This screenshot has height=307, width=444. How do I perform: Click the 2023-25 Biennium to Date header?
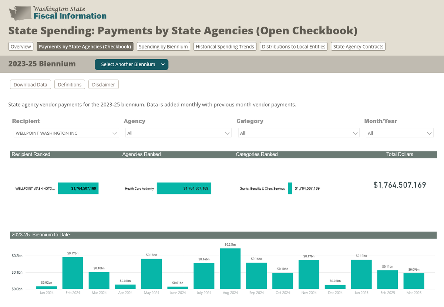(x=41, y=235)
